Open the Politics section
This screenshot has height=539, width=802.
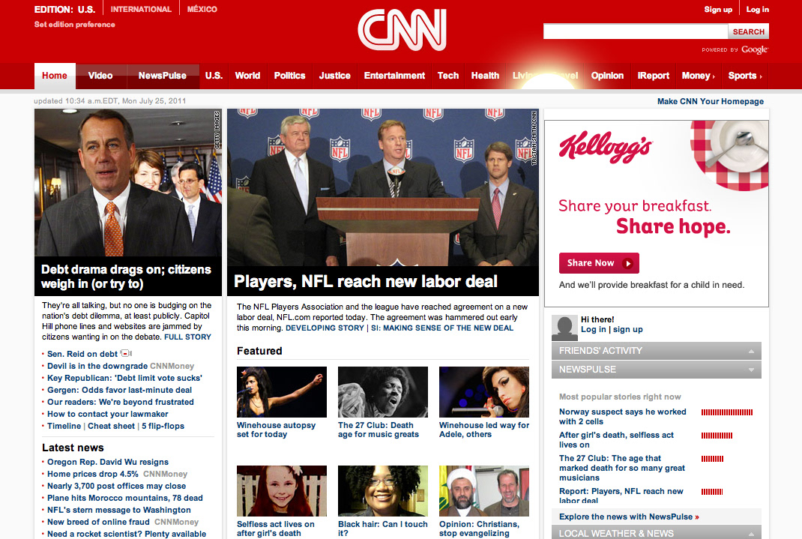pyautogui.click(x=289, y=76)
